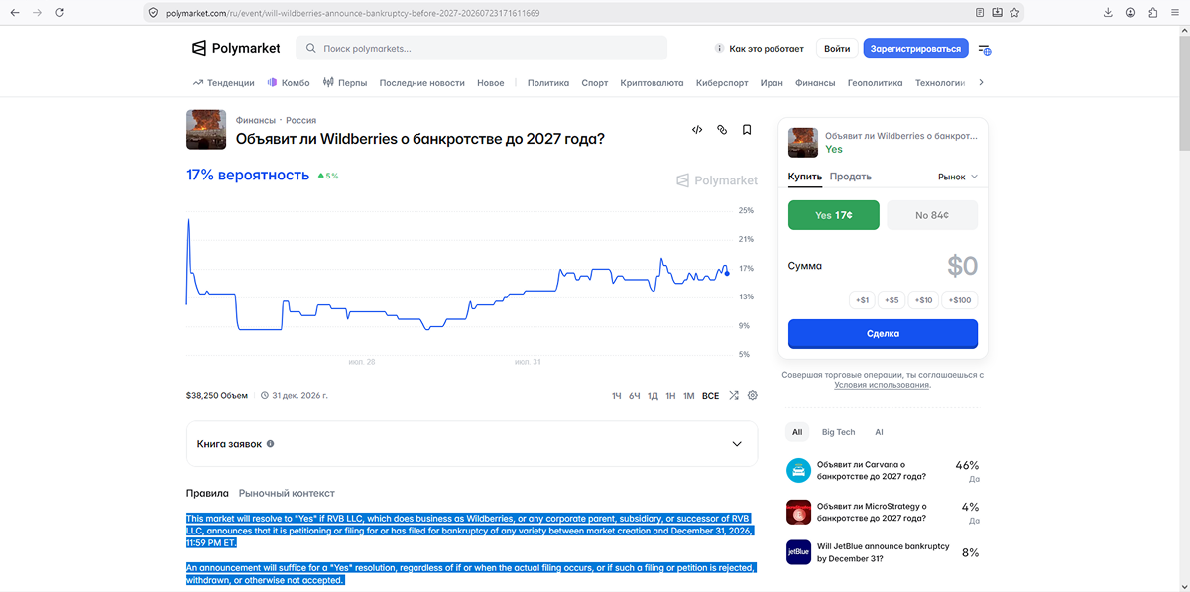This screenshot has height=592, width=1190.
Task: Save market with bookmark icon
Action: 747,130
